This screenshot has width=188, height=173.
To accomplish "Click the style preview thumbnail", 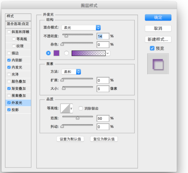I will tap(158, 64).
